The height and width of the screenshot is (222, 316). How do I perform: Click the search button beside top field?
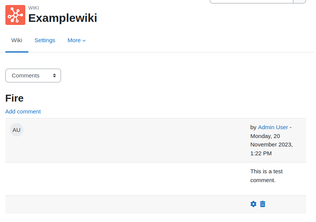point(300,2)
